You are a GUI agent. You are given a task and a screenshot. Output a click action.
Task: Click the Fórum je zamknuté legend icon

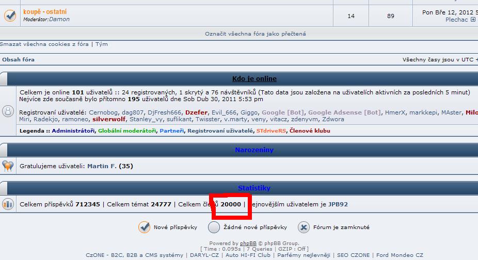pyautogui.click(x=304, y=227)
